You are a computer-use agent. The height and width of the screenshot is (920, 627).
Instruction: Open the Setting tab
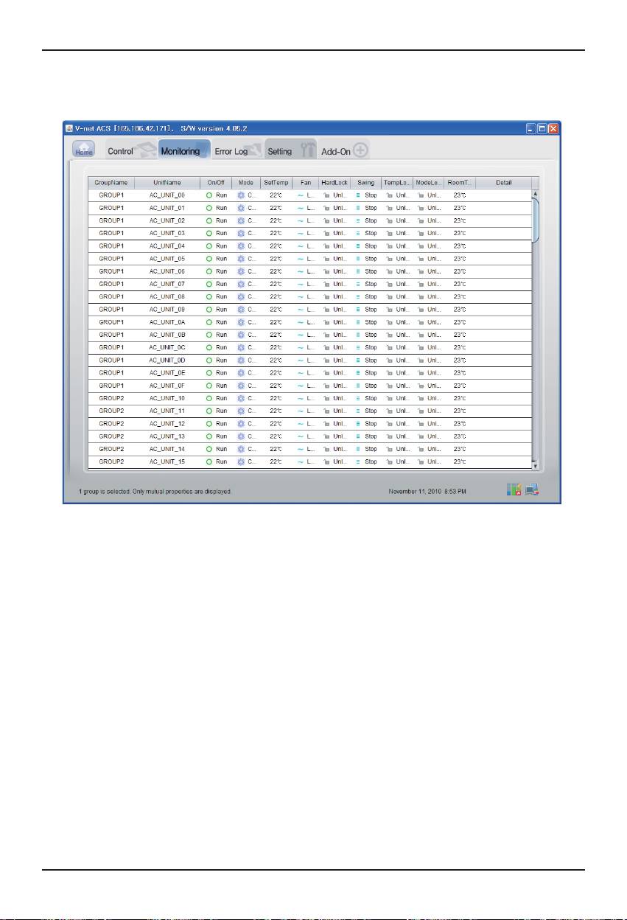click(x=280, y=151)
